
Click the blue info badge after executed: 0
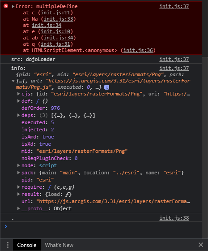(106, 87)
